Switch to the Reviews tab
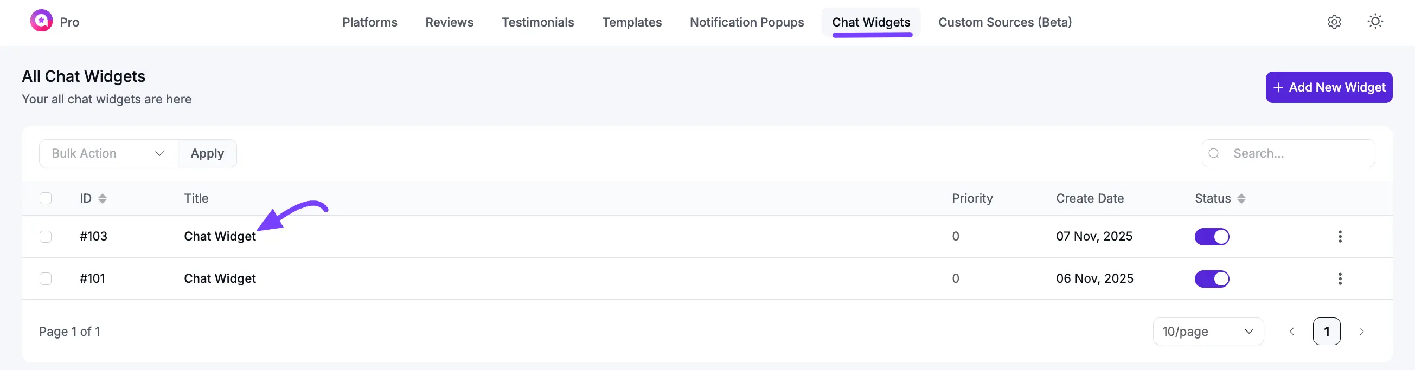The height and width of the screenshot is (370, 1415). click(x=449, y=23)
